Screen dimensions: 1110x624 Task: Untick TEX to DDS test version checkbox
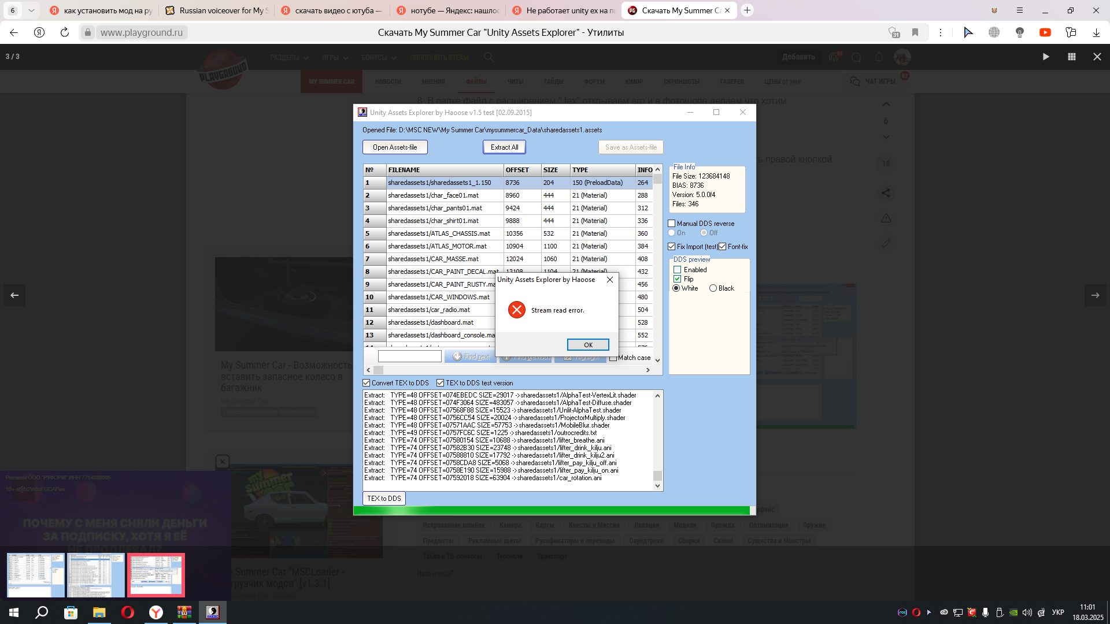click(441, 383)
